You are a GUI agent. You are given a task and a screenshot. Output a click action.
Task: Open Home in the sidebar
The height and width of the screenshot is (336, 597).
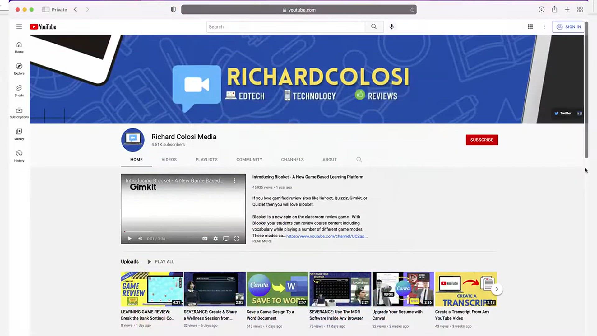[19, 47]
